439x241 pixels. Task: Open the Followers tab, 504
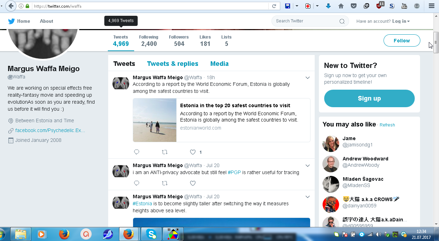[x=179, y=41]
